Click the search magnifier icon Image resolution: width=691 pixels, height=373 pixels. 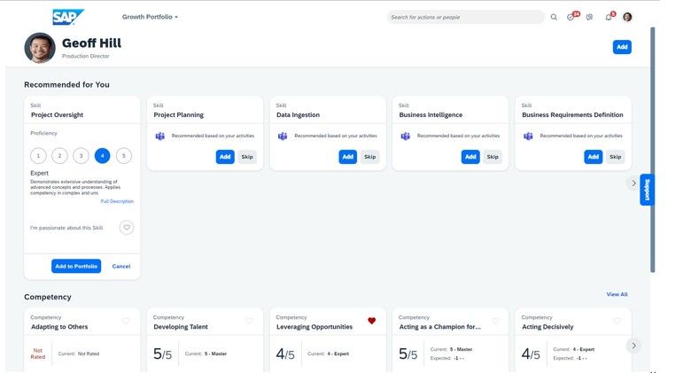click(x=554, y=17)
